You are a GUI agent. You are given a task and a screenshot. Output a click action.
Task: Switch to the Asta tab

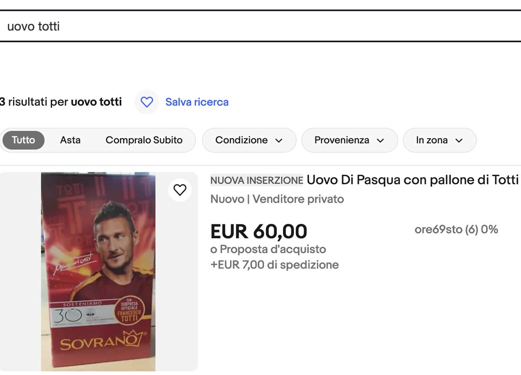point(70,140)
